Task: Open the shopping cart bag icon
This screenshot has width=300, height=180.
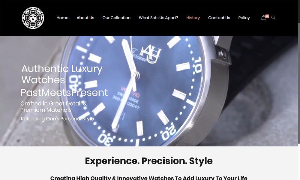Action: click(264, 18)
